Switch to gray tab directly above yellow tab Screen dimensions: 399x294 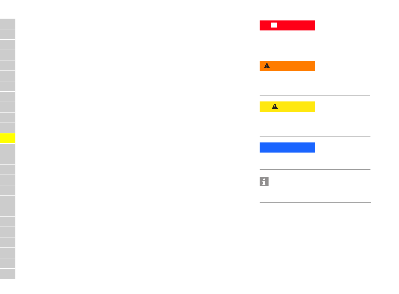tap(8, 128)
